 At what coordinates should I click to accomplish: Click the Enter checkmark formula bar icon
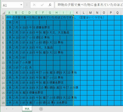coord(42,5)
